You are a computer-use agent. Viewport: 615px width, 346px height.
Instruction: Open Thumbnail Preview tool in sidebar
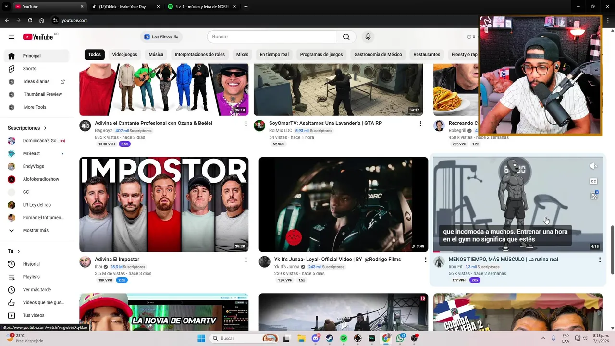(x=37, y=94)
